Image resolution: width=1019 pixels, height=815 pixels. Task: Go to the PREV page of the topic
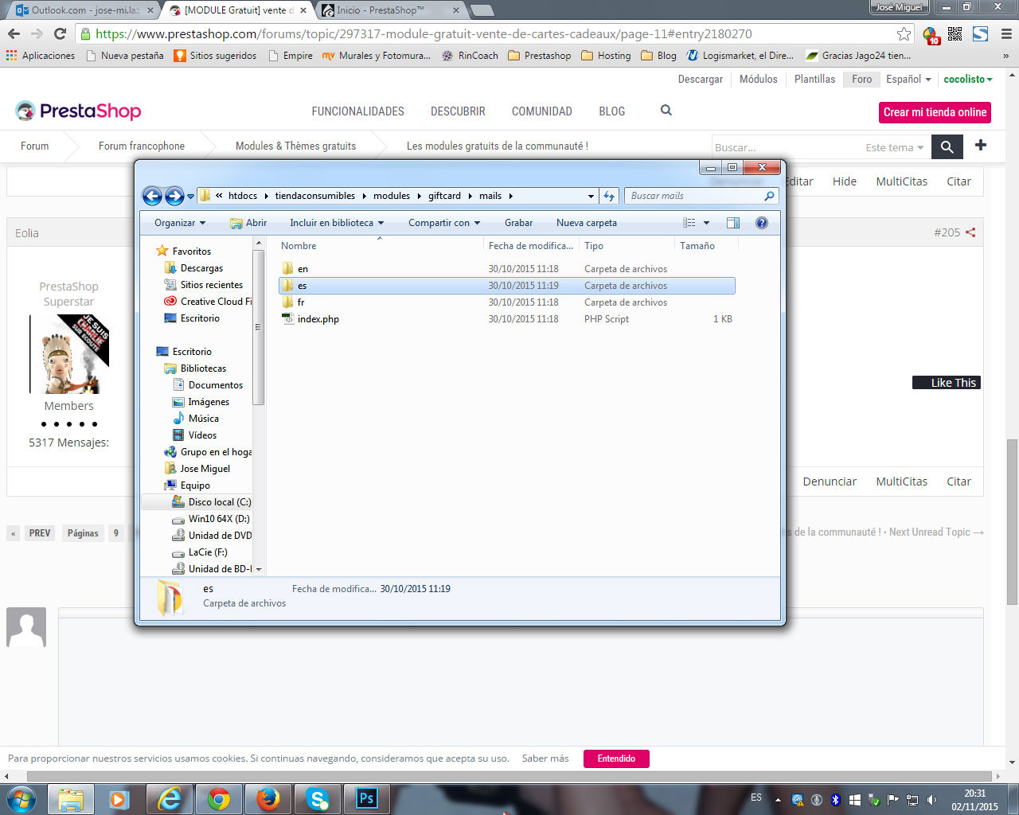pos(39,533)
